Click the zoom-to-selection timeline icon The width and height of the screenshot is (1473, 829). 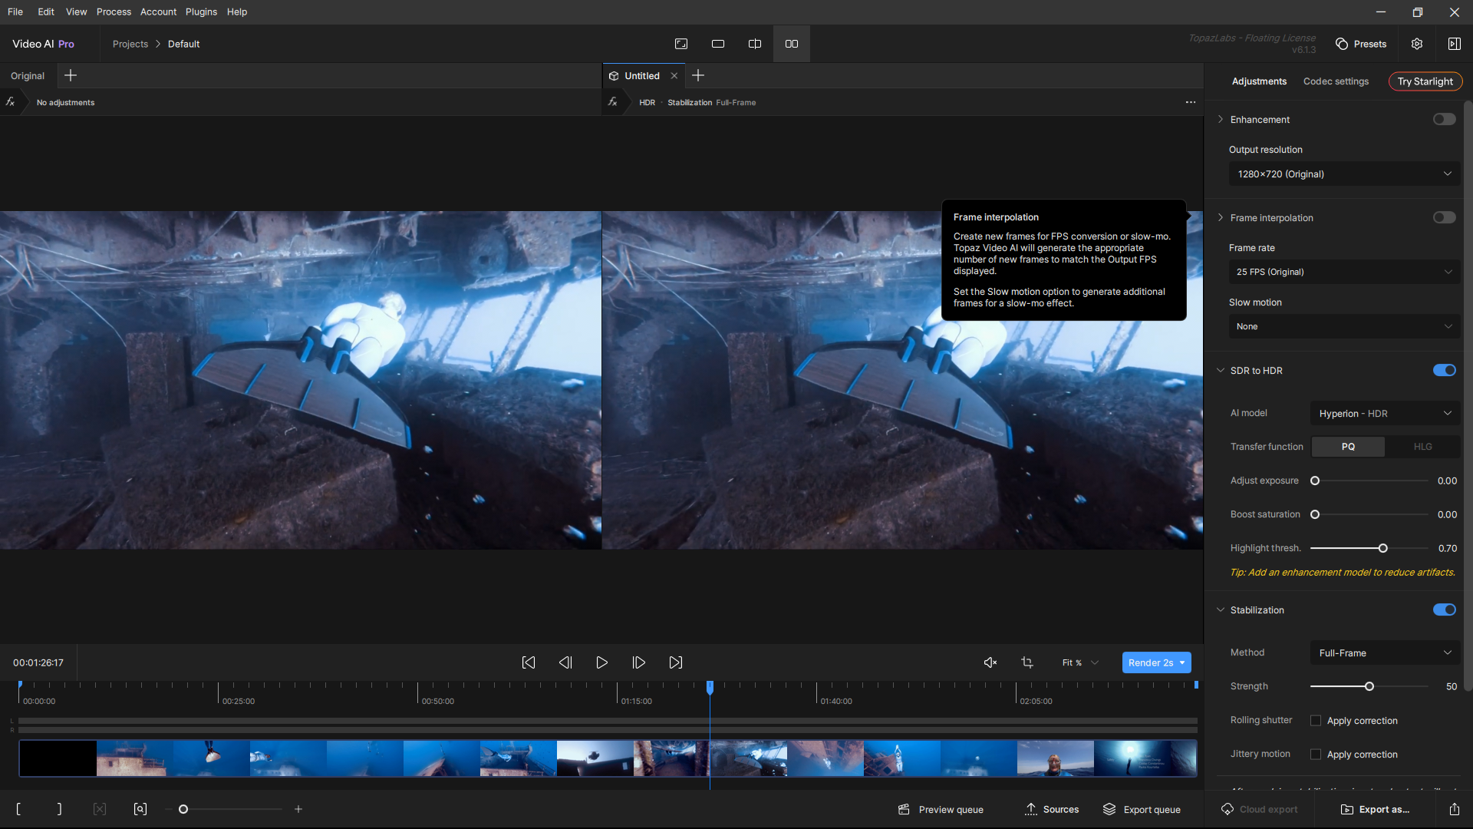(x=140, y=809)
